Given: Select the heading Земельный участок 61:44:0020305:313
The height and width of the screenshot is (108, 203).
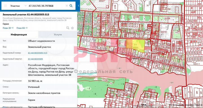Looking at the screenshot, I should [26, 14].
